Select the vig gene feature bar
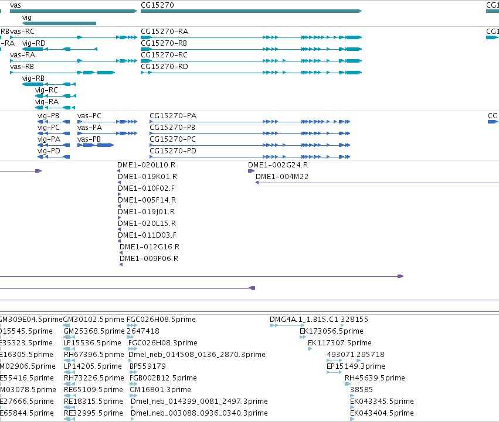Viewport: 499px width, 422px height. pos(59,23)
